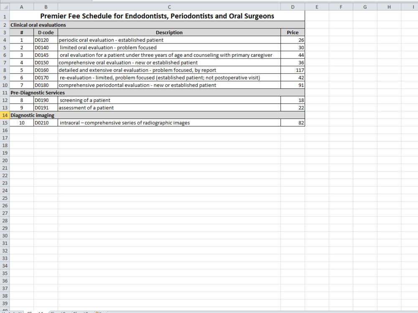
Task: Select the price cell showing 42
Action: [293, 78]
